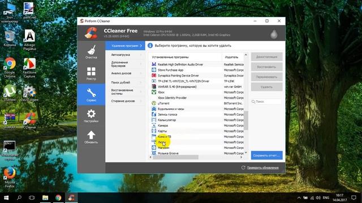Open the Реестр registry section
This screenshot has width=362, height=203.
(x=91, y=73)
